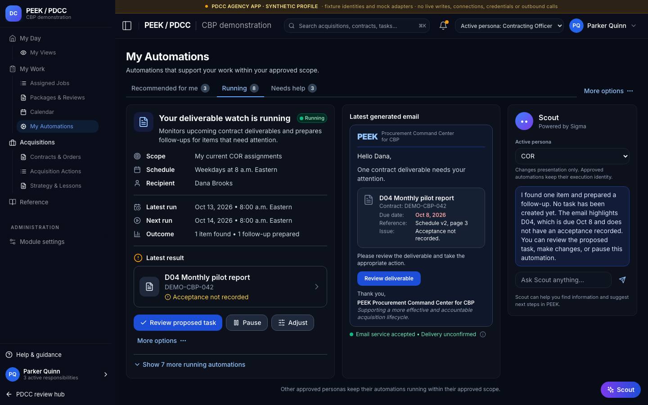
Task: Click the Running status badge
Action: pos(312,118)
